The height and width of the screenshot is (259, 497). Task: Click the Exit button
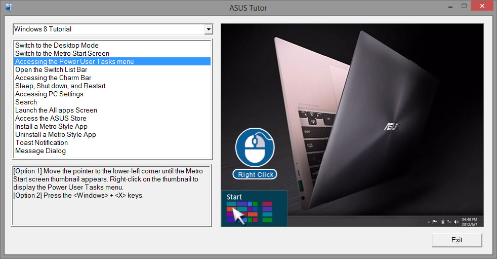(x=457, y=240)
